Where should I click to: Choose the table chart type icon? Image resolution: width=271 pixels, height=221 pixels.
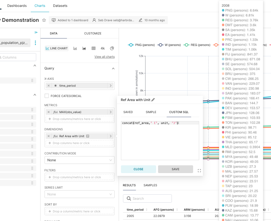(x=93, y=48)
